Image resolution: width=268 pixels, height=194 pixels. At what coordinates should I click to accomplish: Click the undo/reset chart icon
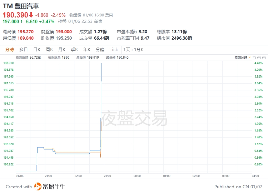254,58
